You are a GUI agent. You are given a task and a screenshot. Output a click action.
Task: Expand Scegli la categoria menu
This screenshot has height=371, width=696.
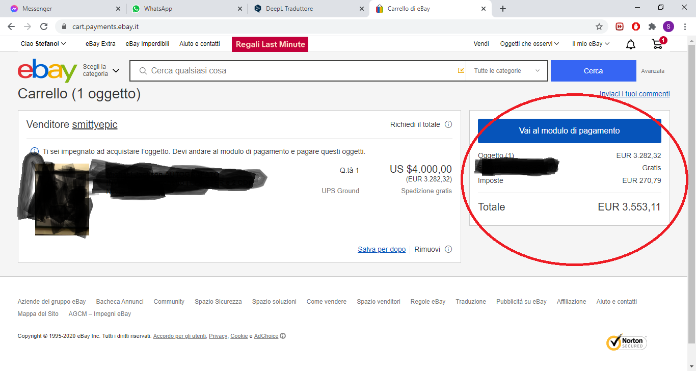tap(101, 71)
